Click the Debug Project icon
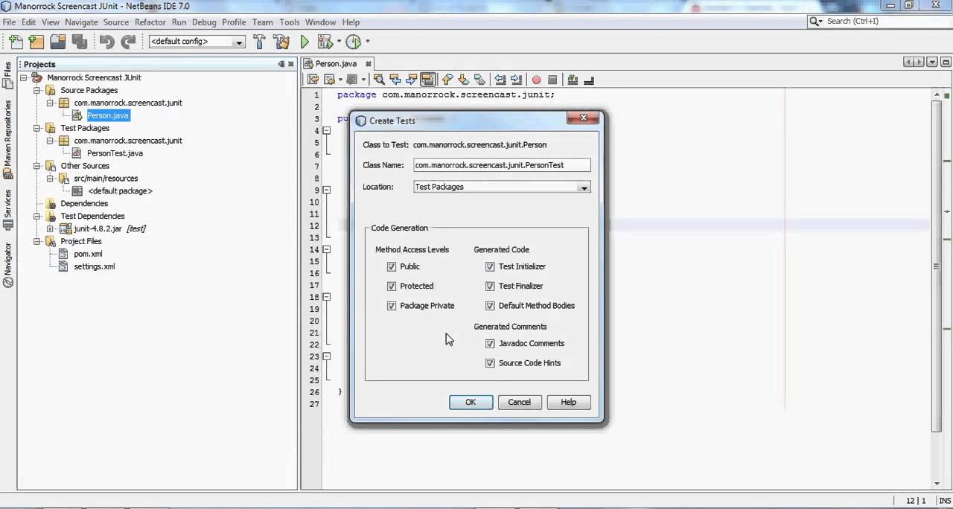 click(325, 42)
